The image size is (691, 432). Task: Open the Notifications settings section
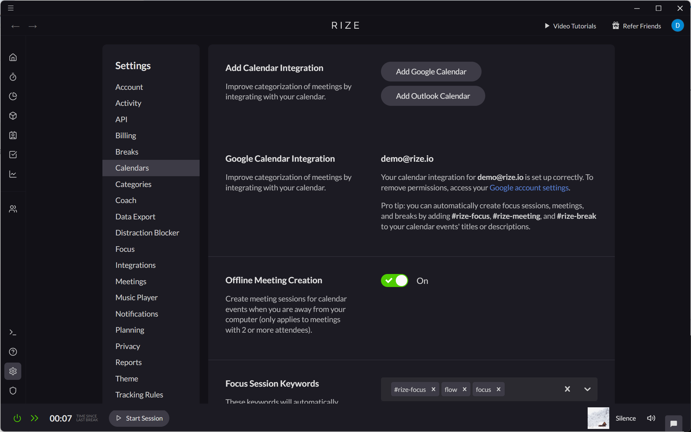point(137,314)
